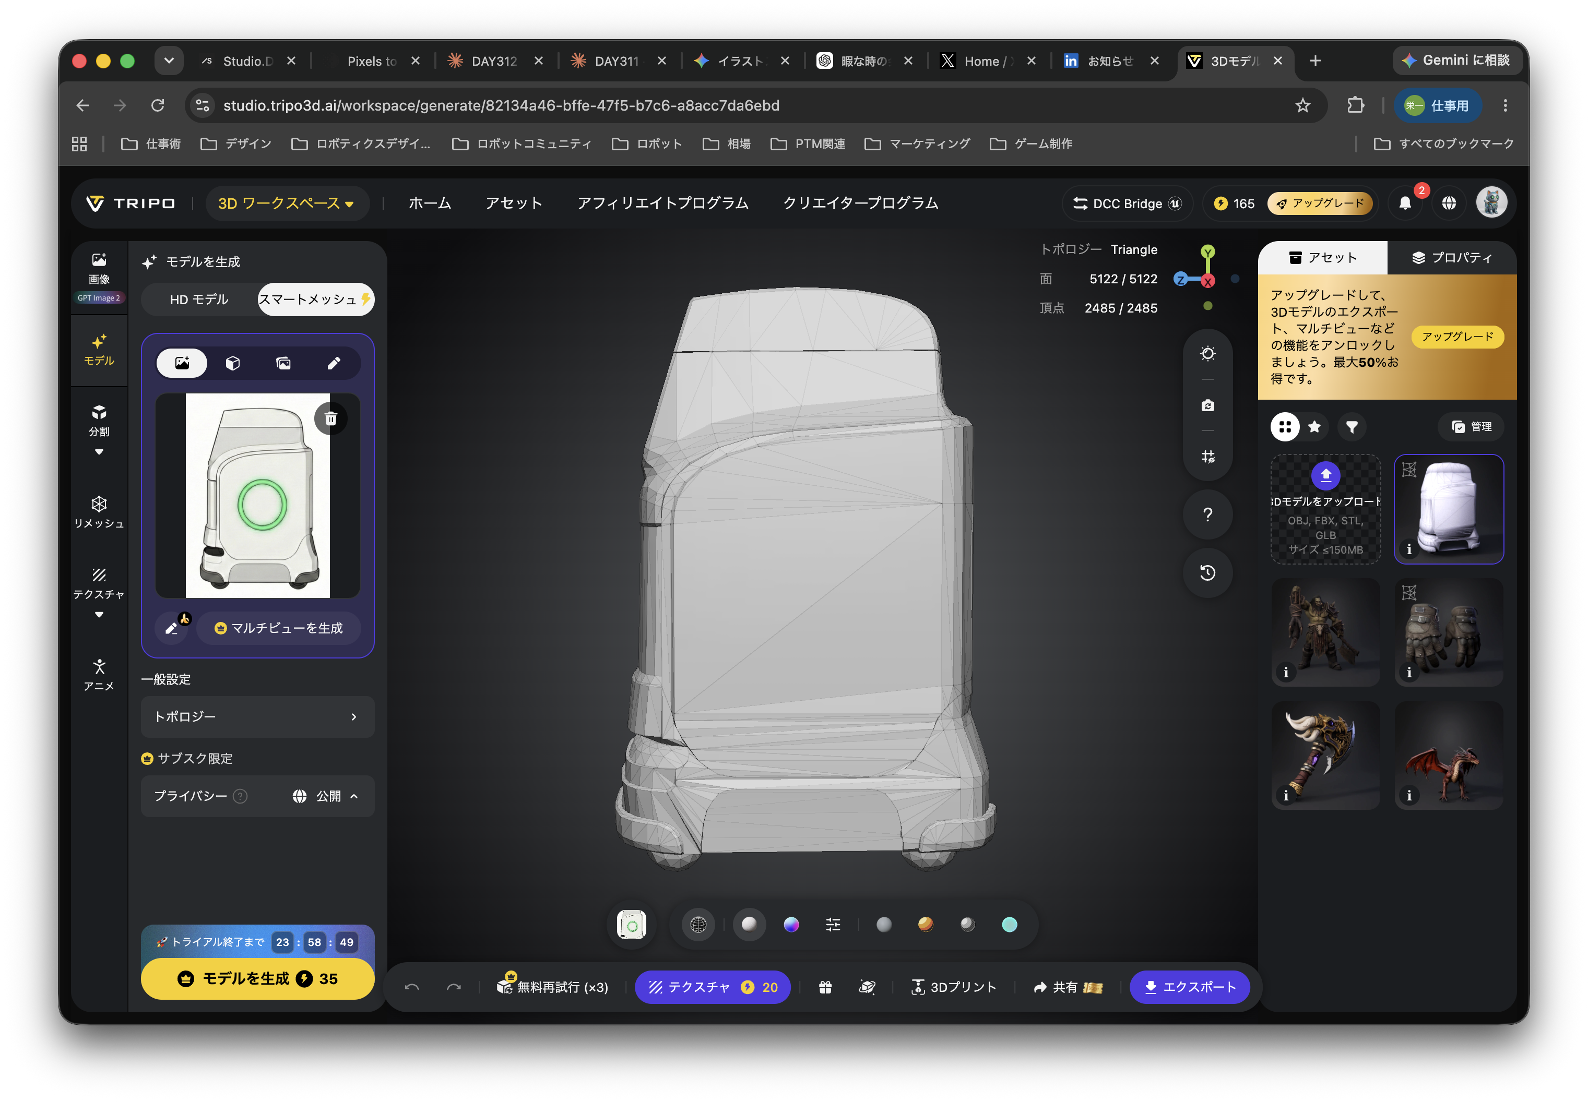
Task: Toggle wireframe globe display mode
Action: [x=698, y=925]
